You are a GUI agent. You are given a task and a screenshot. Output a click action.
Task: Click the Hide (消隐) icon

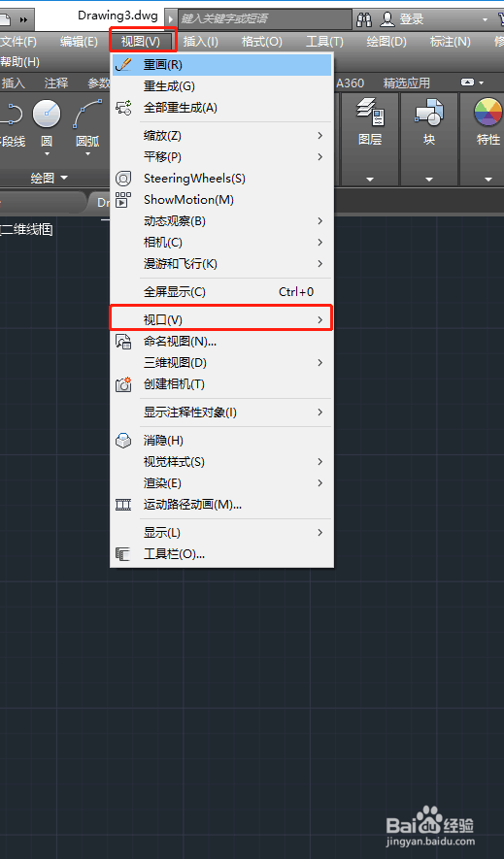pos(123,441)
